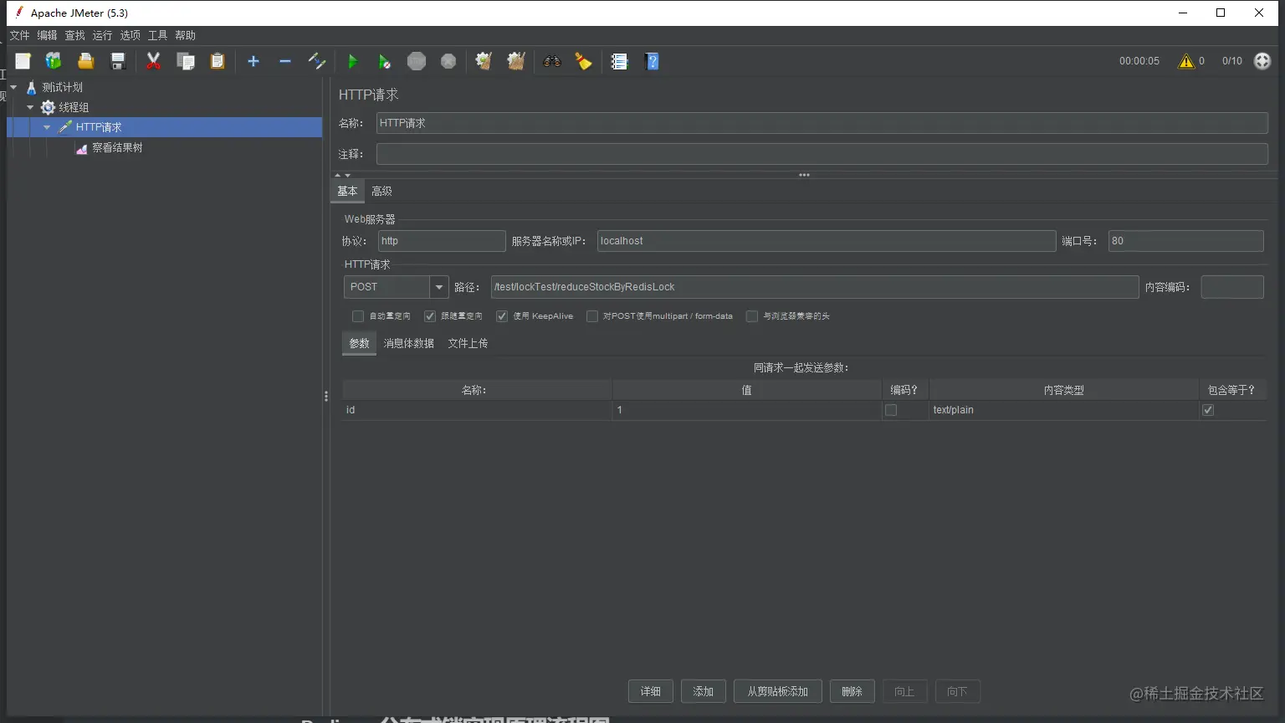Switch to the 基本 tab
The height and width of the screenshot is (723, 1285).
(x=347, y=191)
